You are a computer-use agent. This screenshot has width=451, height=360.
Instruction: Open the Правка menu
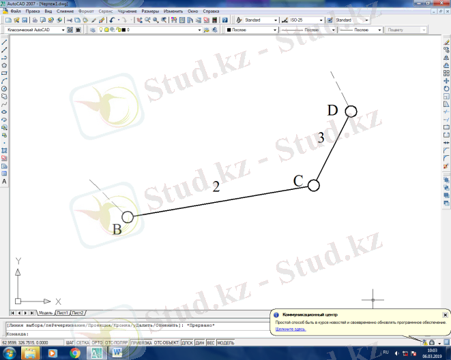pyautogui.click(x=33, y=11)
